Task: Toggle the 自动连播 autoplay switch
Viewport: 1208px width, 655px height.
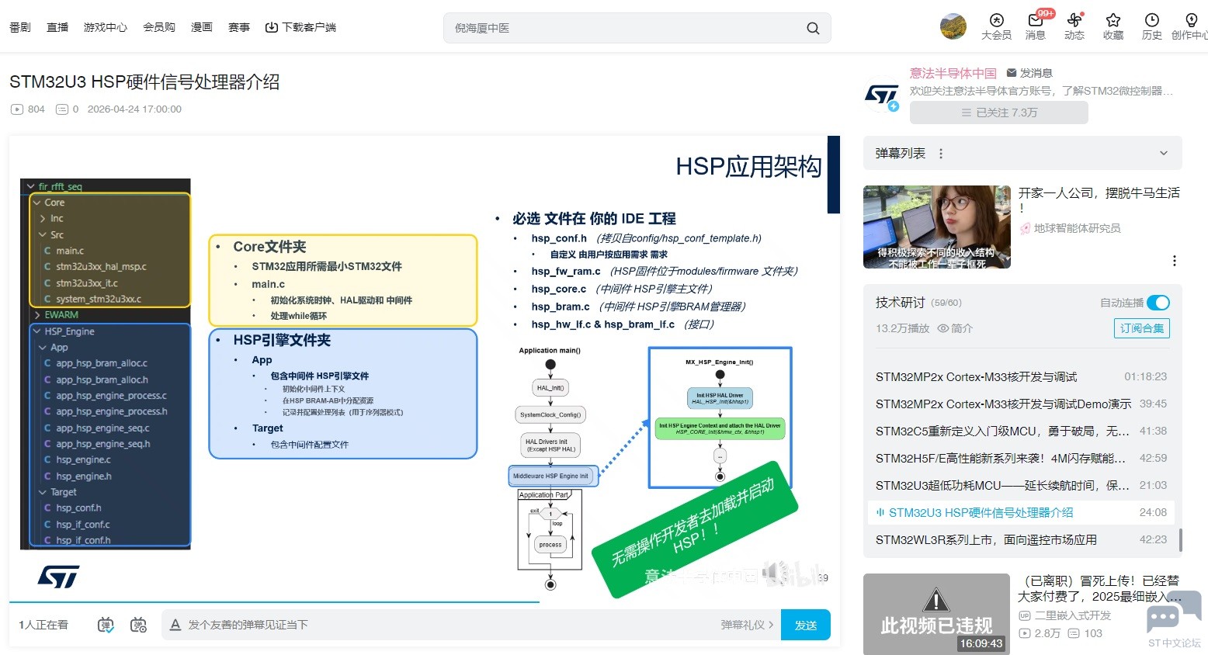Action: pos(1158,303)
